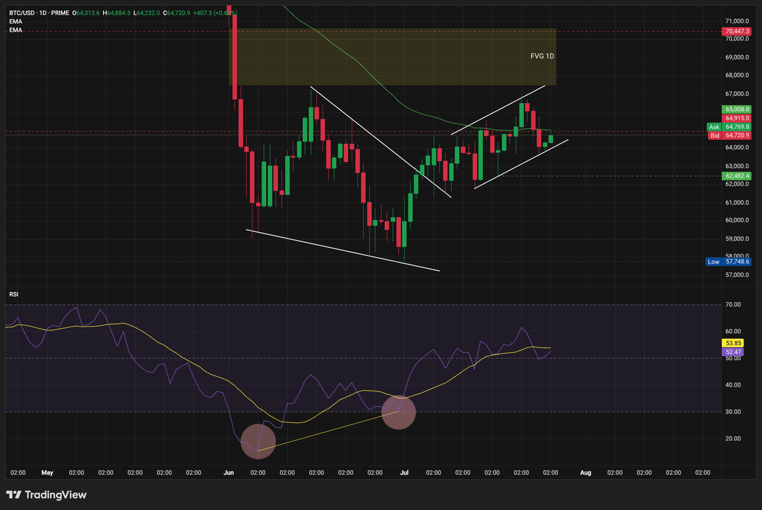The height and width of the screenshot is (510, 762).
Task: Click the RSI indicator legend label
Action: click(13, 295)
